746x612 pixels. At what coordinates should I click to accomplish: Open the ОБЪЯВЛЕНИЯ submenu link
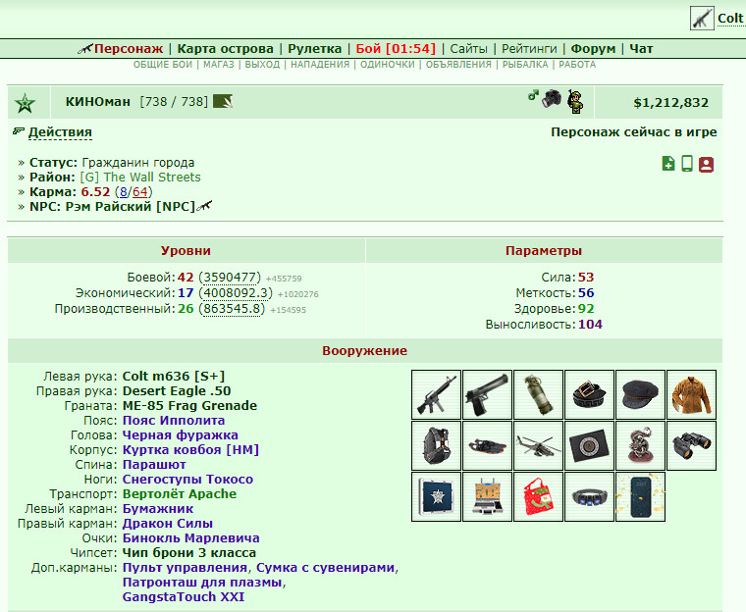(x=458, y=65)
